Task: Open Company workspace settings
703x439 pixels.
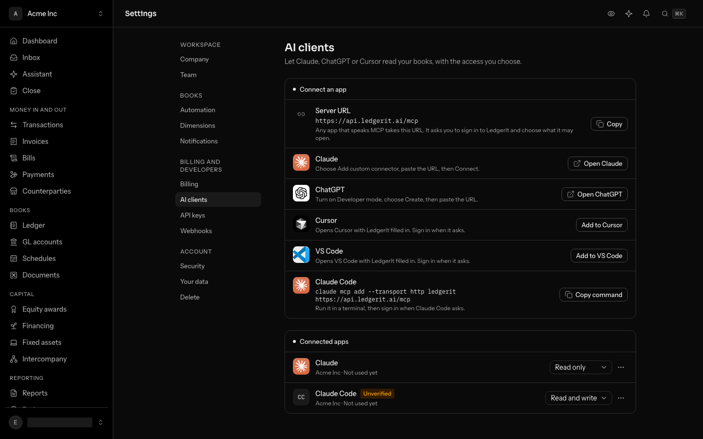Action: (x=218, y=59)
